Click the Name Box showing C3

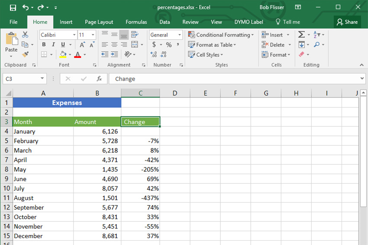click(x=25, y=79)
